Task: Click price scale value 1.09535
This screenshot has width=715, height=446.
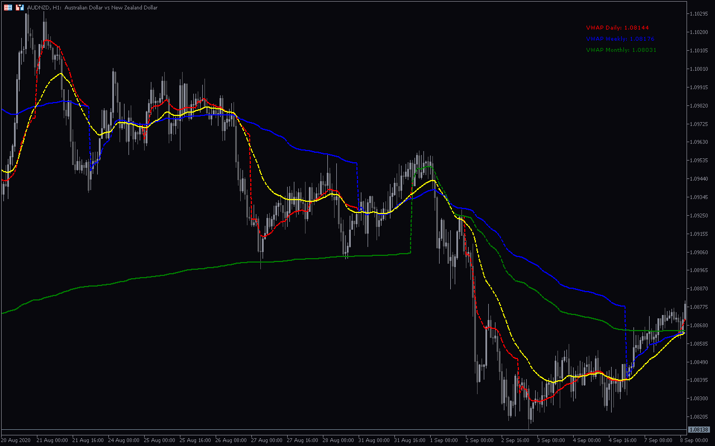Action: (x=700, y=161)
